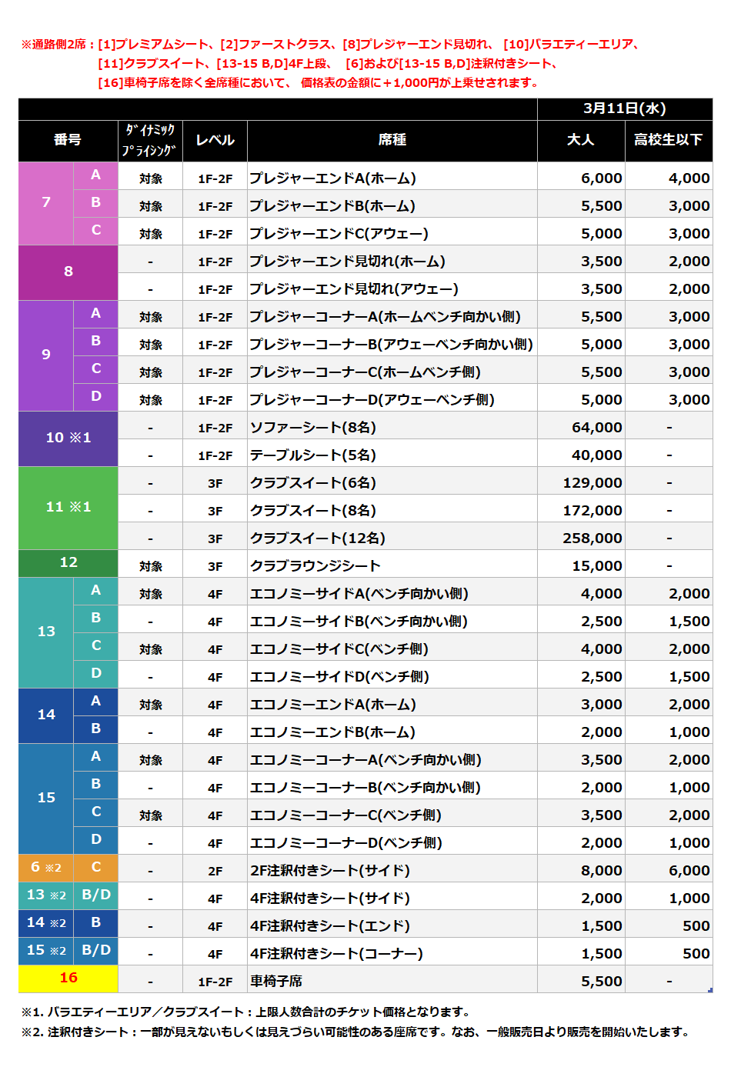Select the dark green number 12 cell

[68, 562]
